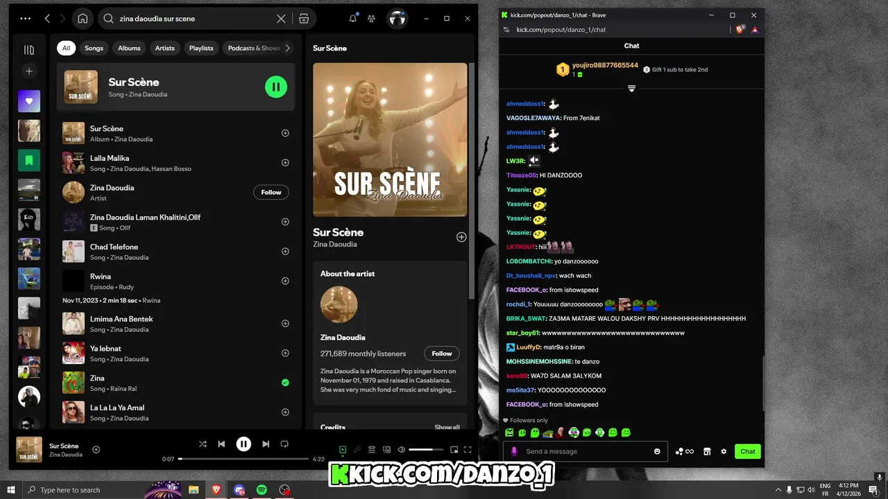Open the Queue icon in player bar
This screenshot has height=499, width=888.
[371, 450]
